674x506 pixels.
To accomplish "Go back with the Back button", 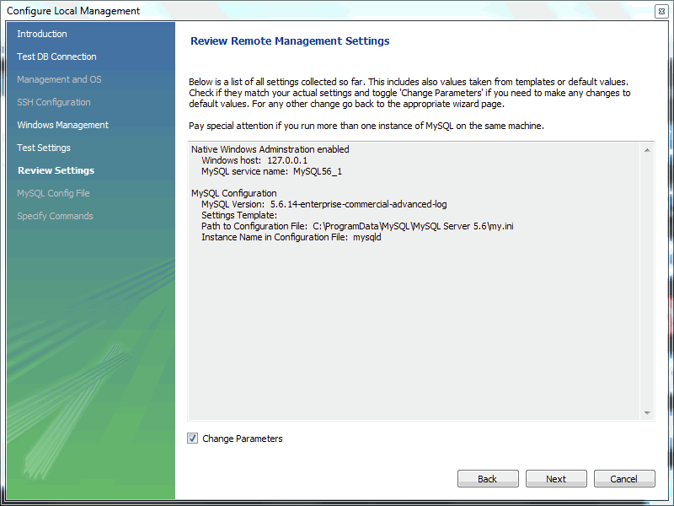I will [488, 479].
